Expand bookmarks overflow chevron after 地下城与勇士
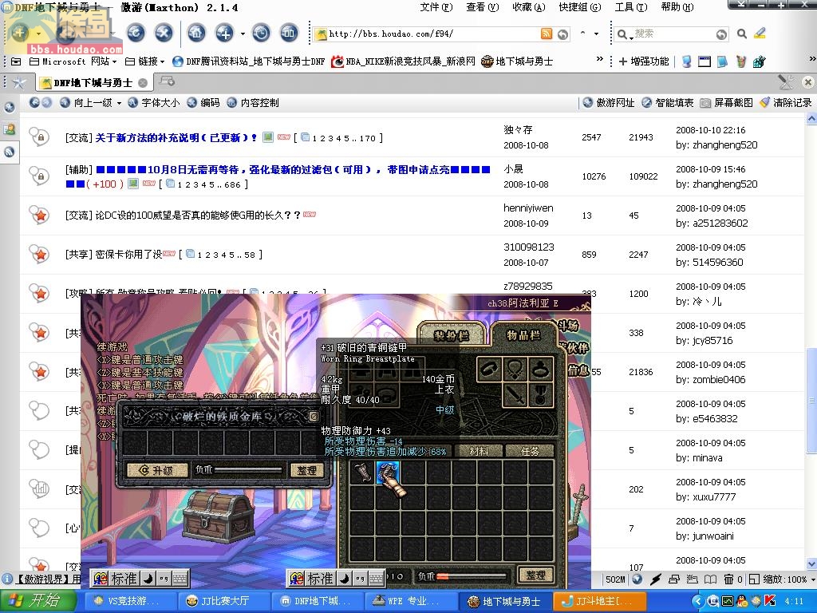Viewport: 817px width, 613px height. 600,59
